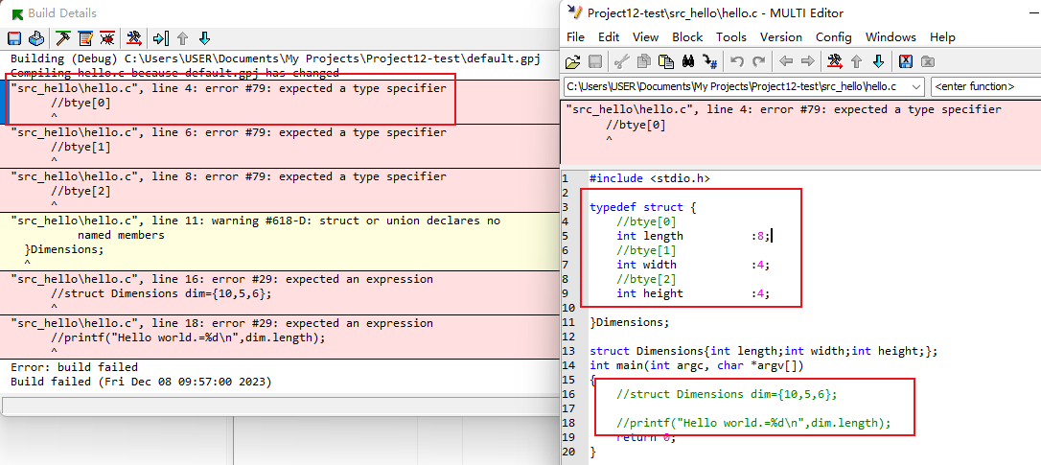
Task: Click the red bug Debug icon
Action: pyautogui.click(x=107, y=38)
